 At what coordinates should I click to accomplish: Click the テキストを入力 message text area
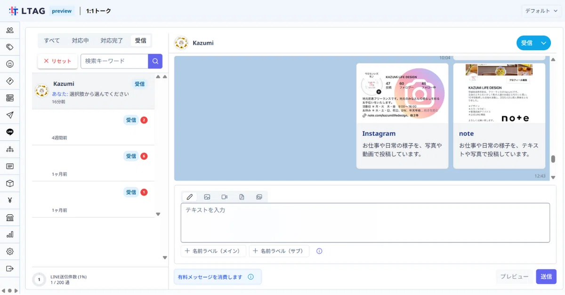pyautogui.click(x=365, y=223)
